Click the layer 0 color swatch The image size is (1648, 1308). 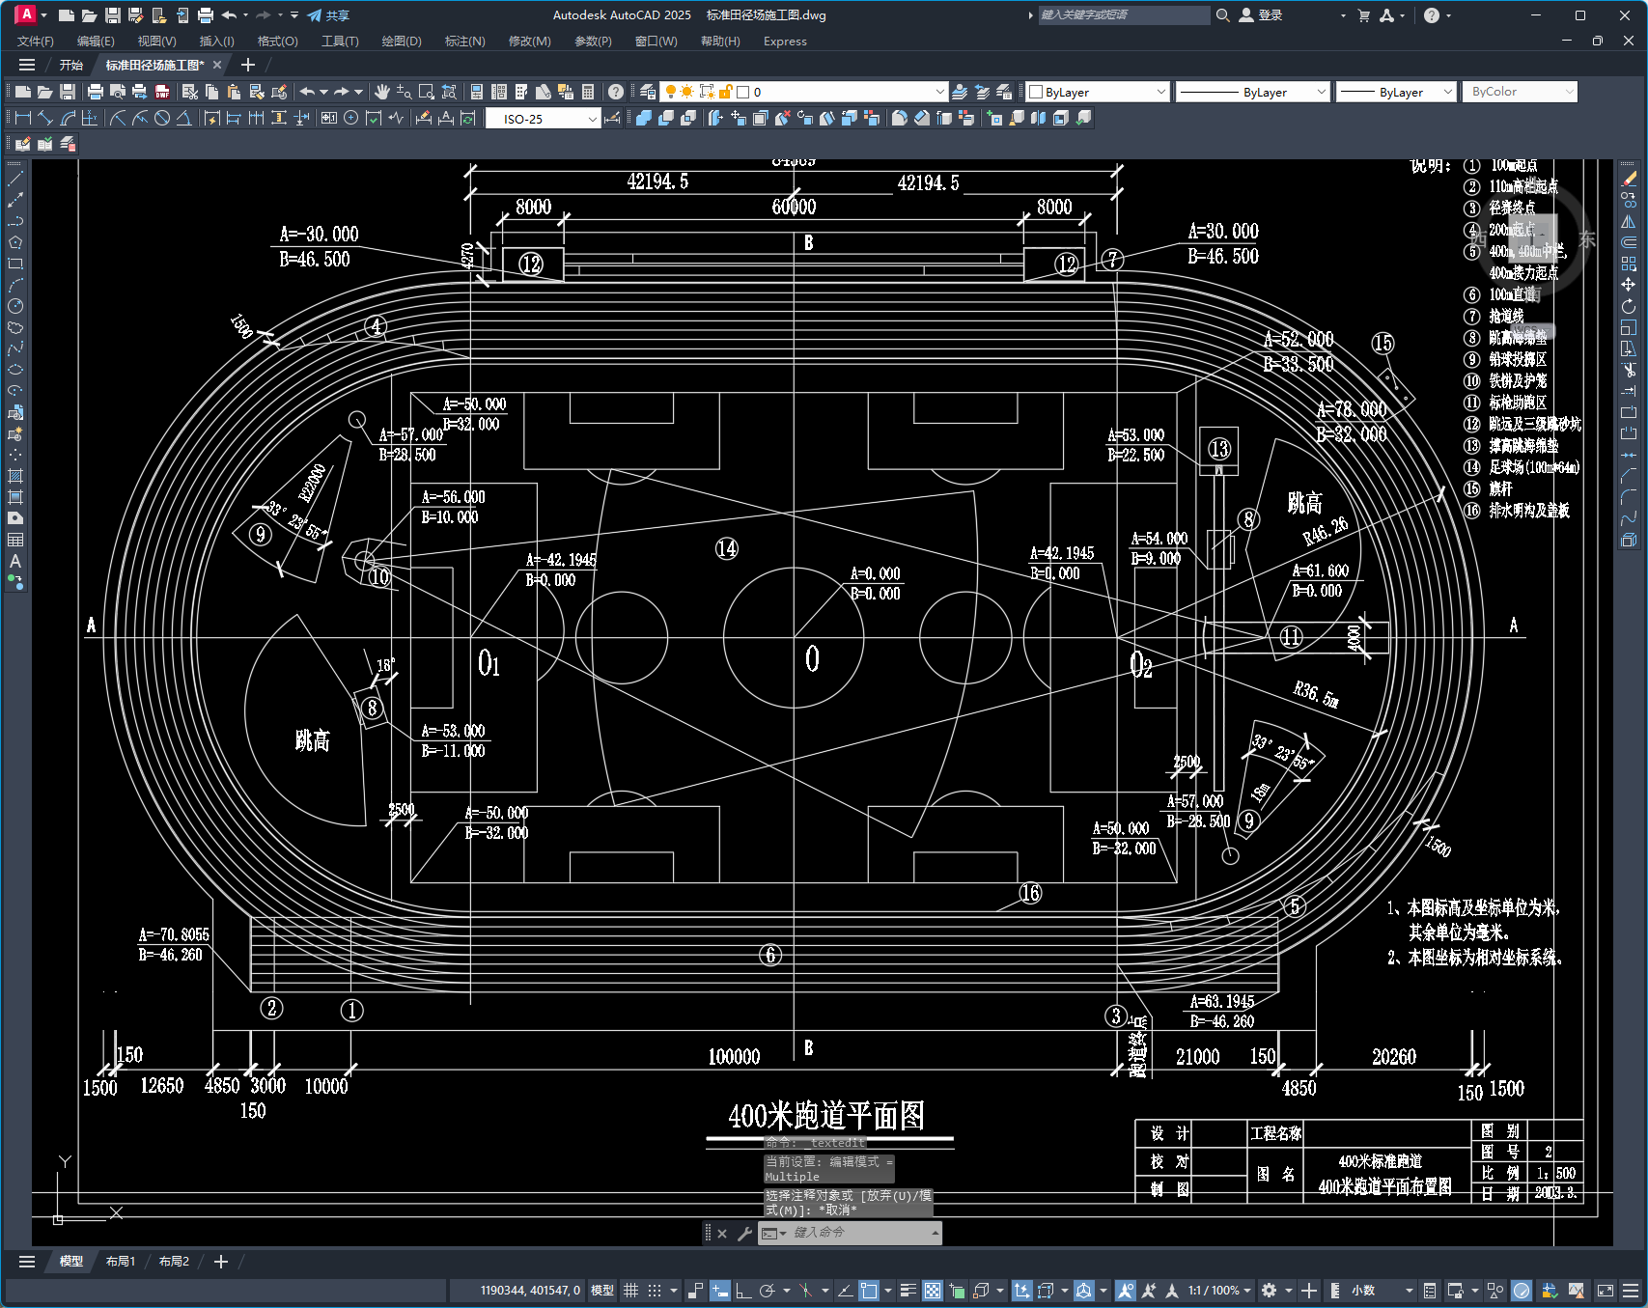[x=743, y=92]
